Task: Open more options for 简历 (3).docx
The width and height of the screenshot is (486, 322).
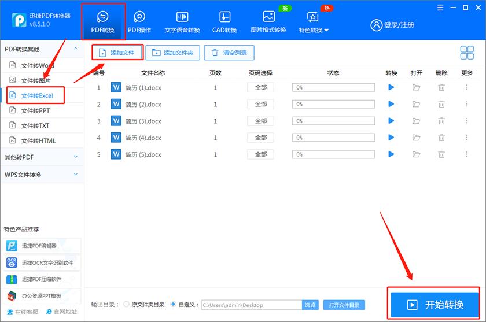Action: [467, 121]
